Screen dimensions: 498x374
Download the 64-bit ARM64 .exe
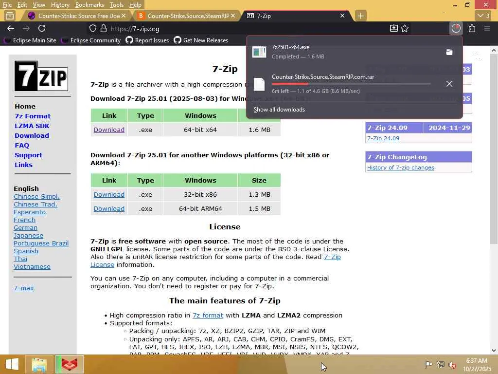point(109,208)
